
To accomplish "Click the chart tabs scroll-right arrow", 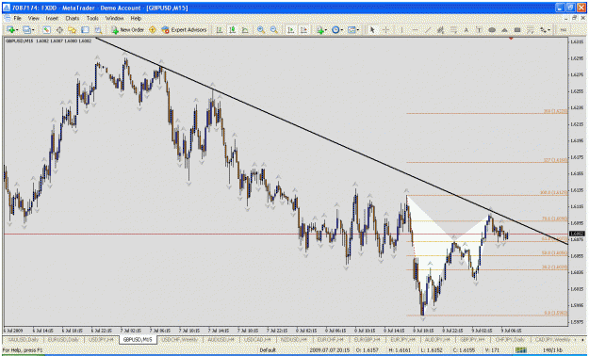I will 582,339.
